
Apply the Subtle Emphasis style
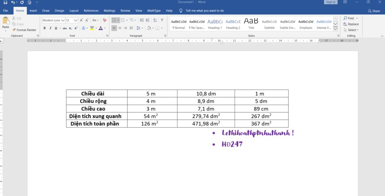[x=288, y=24]
